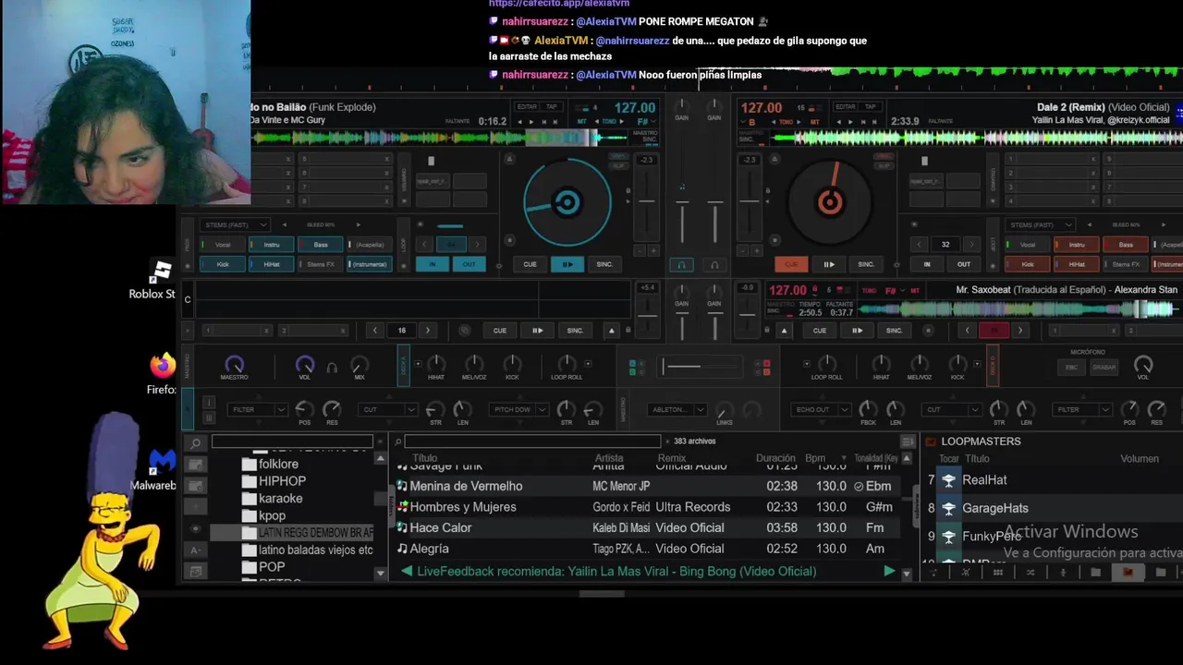Toggle right deck Vocal stem pad
This screenshot has height=665, width=1183.
pyautogui.click(x=1028, y=245)
